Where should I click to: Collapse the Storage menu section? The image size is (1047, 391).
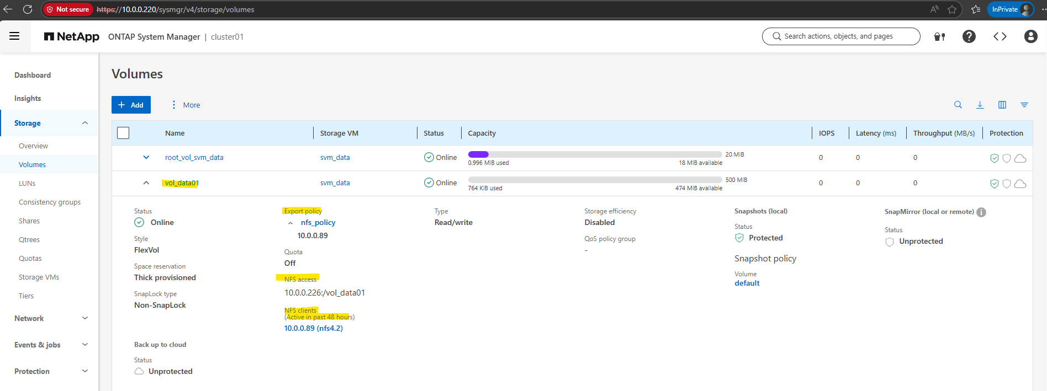tap(85, 123)
